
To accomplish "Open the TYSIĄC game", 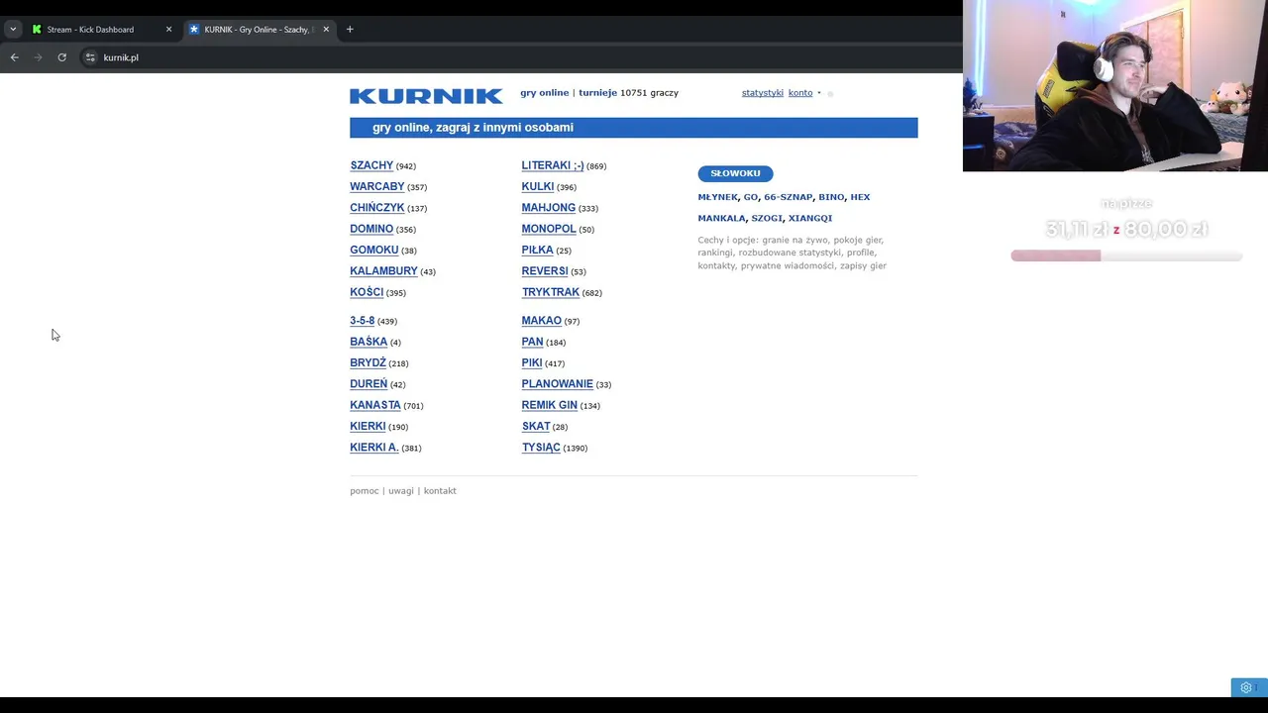I will pos(541,448).
